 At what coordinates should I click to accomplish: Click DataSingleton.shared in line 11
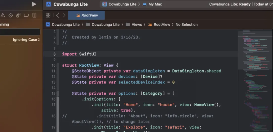tap(197, 71)
